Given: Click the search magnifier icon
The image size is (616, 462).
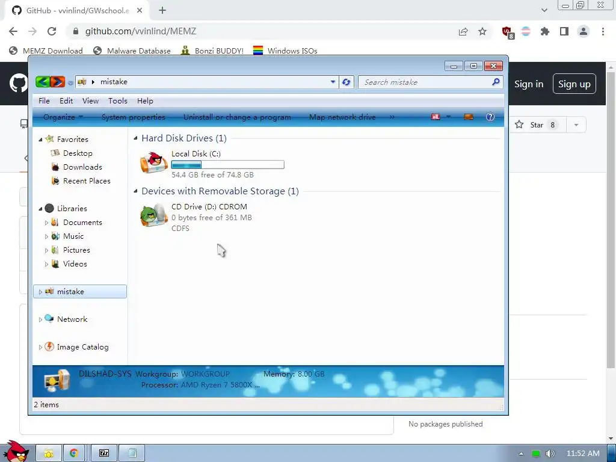Looking at the screenshot, I should tap(496, 82).
